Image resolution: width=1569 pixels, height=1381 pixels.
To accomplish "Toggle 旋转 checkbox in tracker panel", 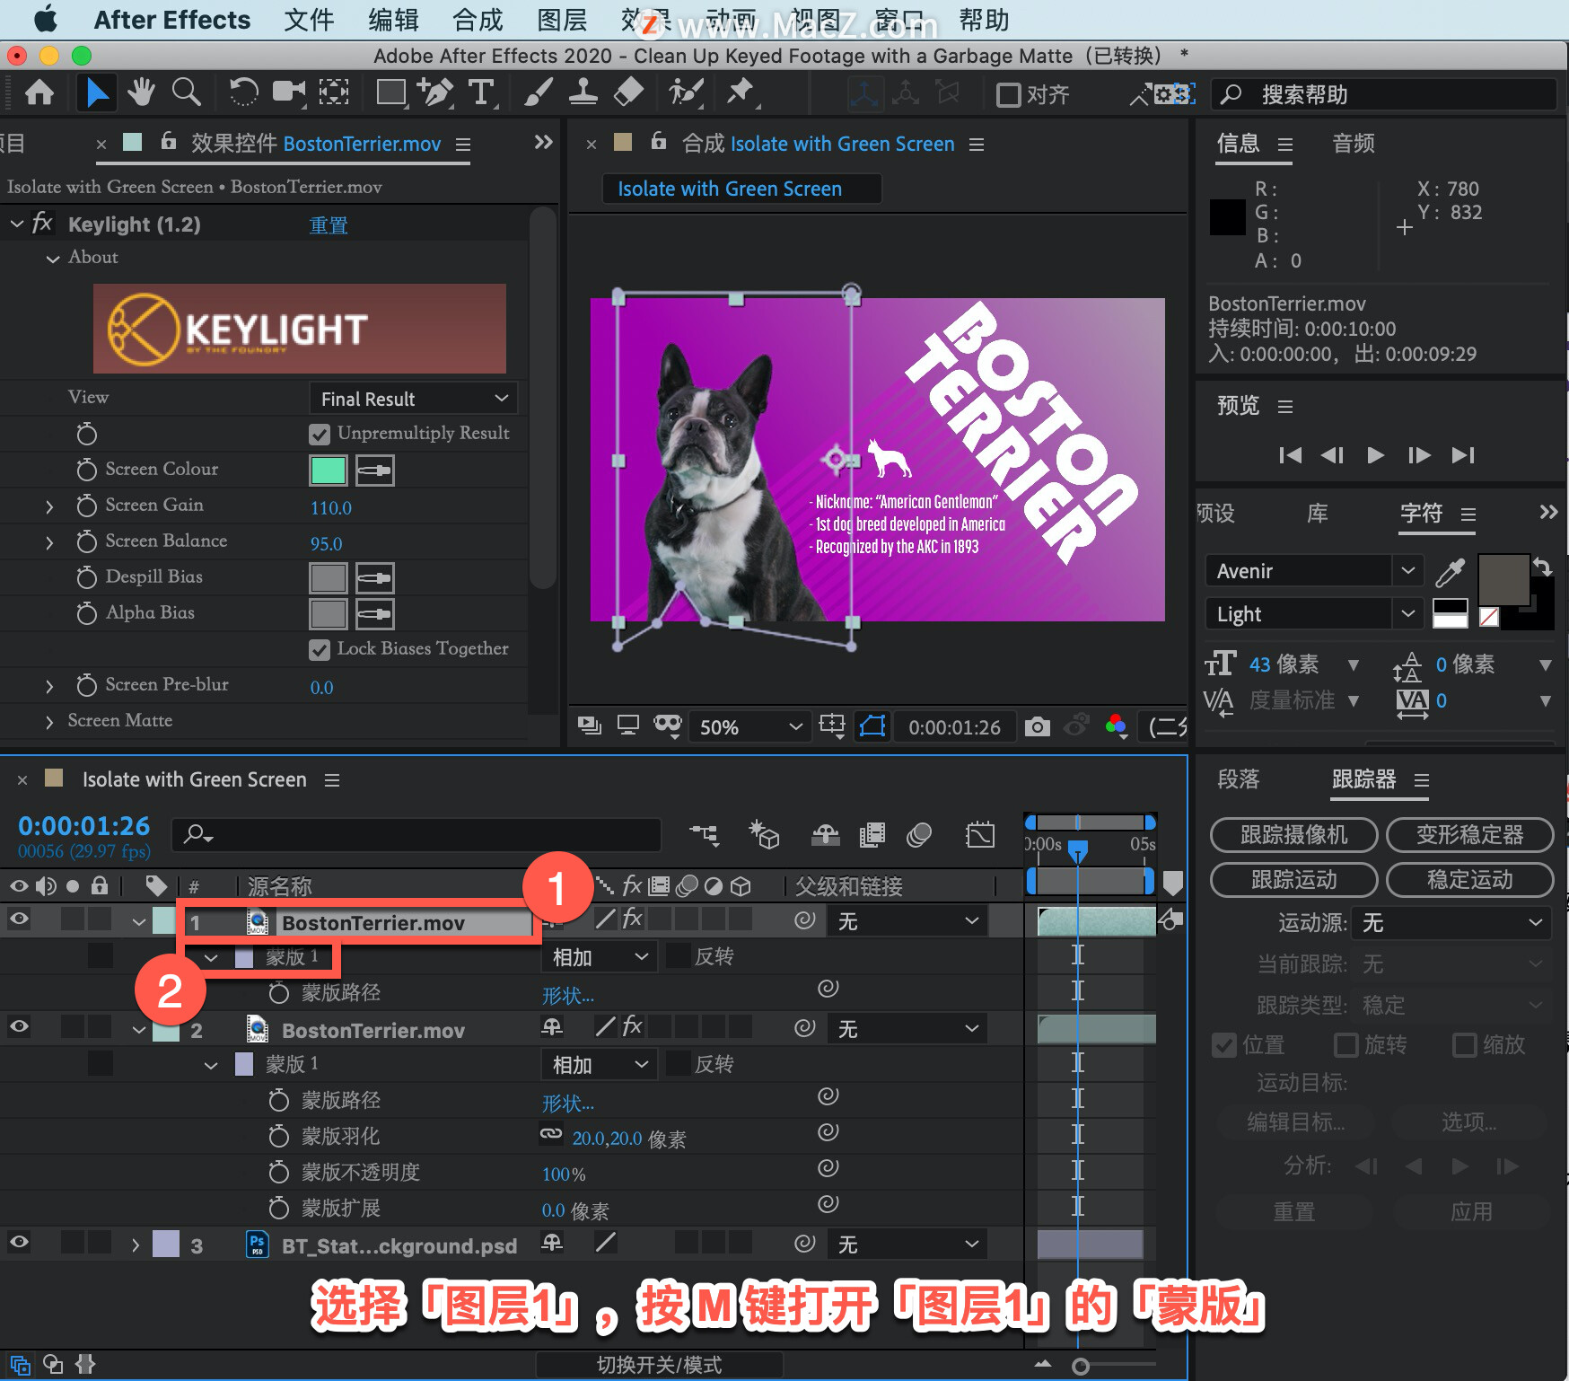I will (1345, 1045).
